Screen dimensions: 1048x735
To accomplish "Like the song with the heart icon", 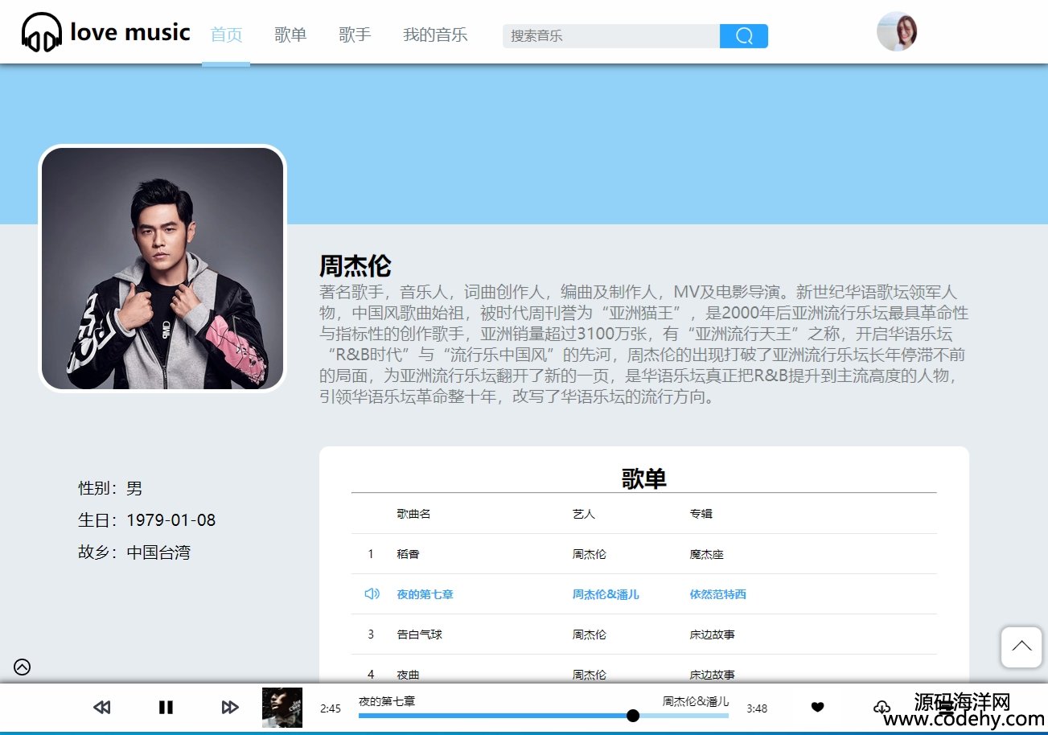I will pyautogui.click(x=817, y=708).
